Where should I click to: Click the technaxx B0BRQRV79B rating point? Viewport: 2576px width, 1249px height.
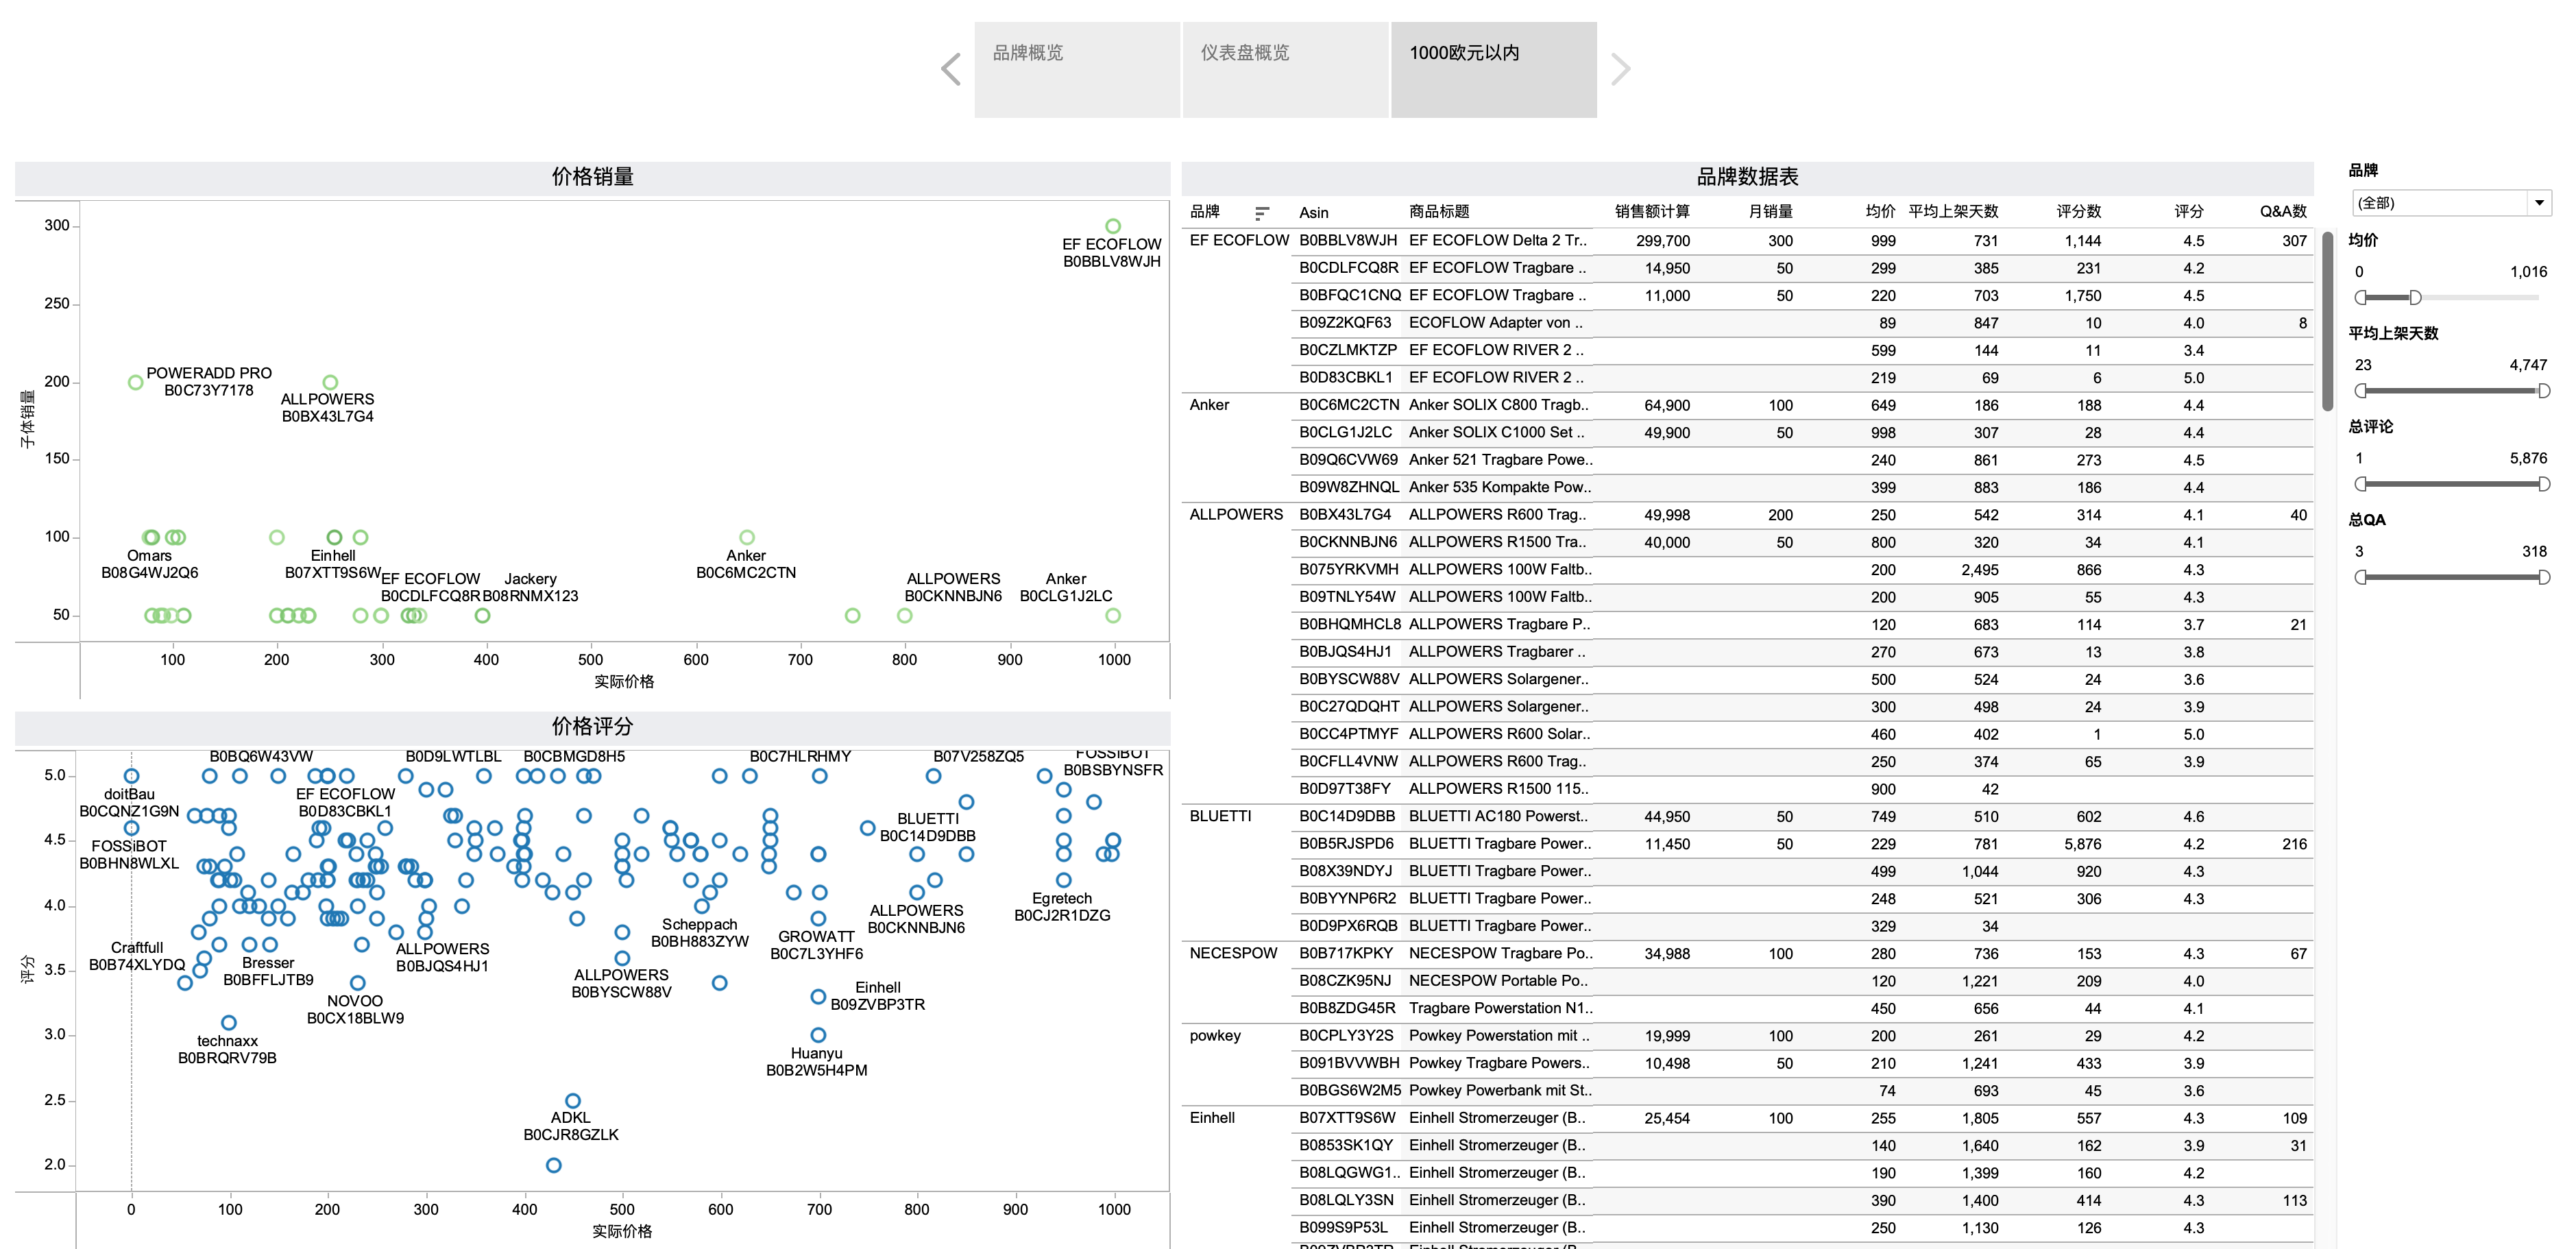(x=228, y=1022)
